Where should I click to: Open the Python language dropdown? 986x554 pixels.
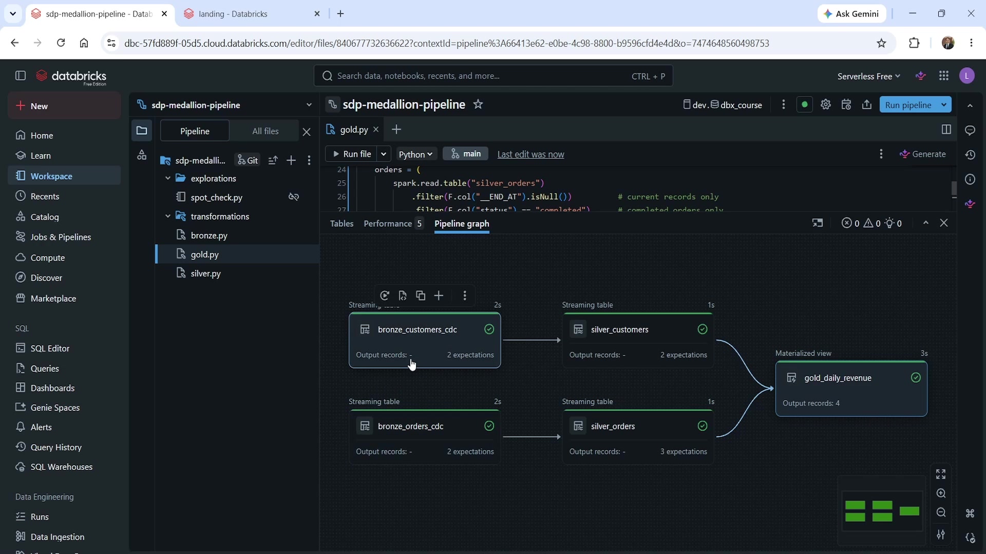click(x=415, y=154)
